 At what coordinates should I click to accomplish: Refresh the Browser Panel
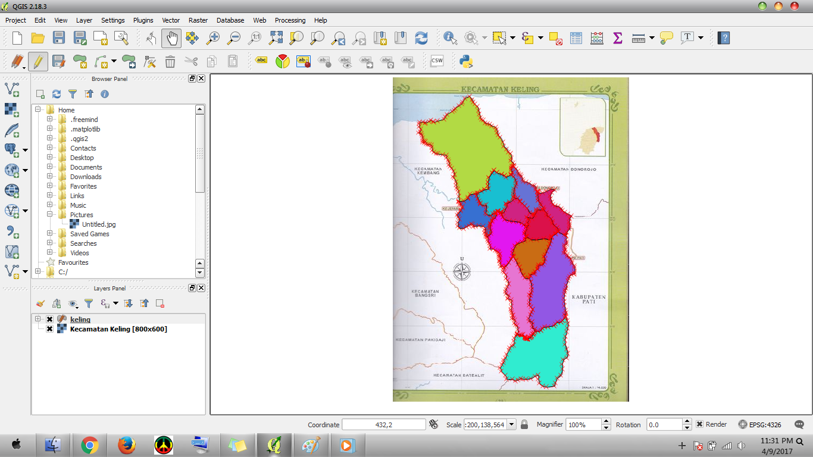click(x=57, y=93)
